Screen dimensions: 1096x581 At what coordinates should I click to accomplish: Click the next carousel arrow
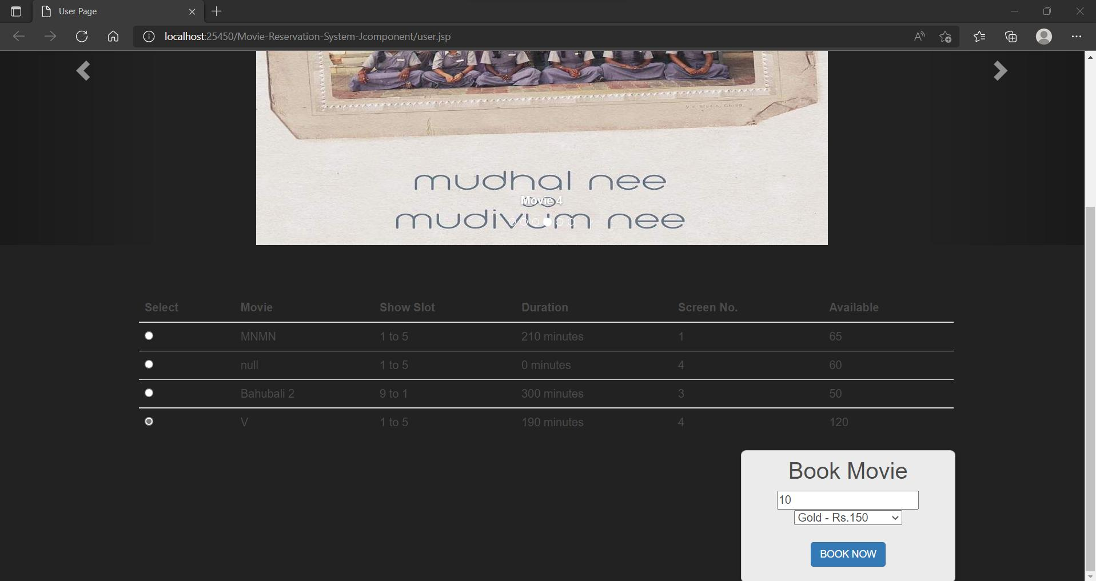click(1000, 70)
